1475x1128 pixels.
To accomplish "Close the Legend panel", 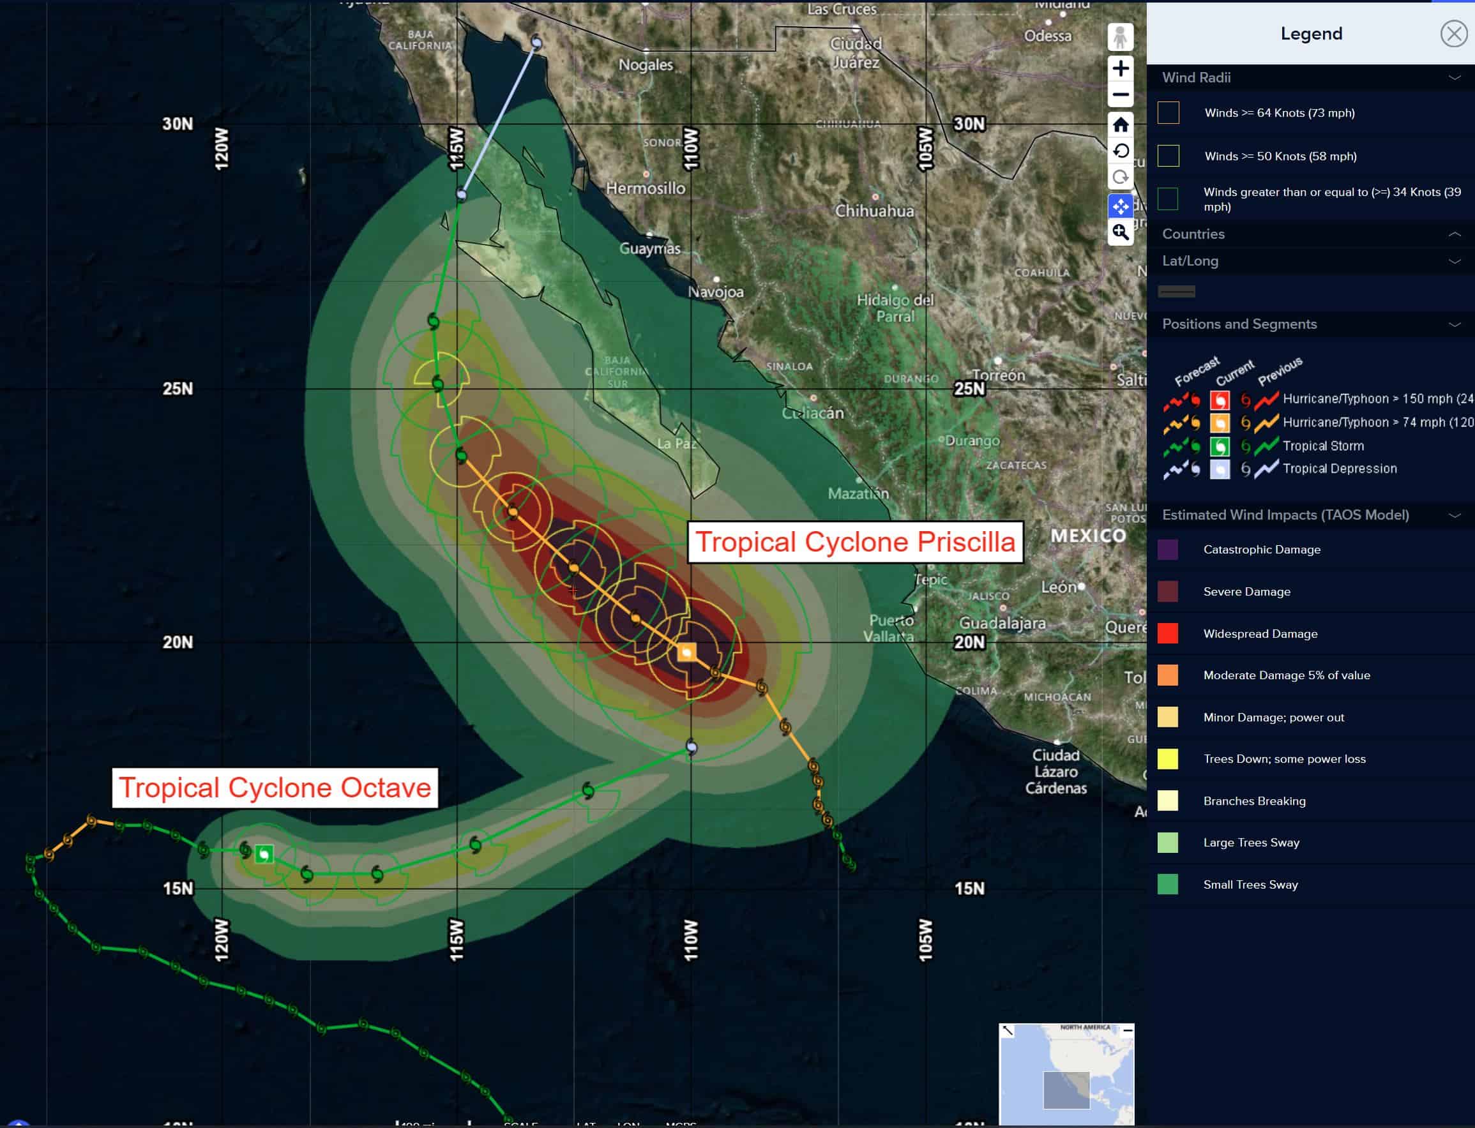I will click(x=1453, y=34).
